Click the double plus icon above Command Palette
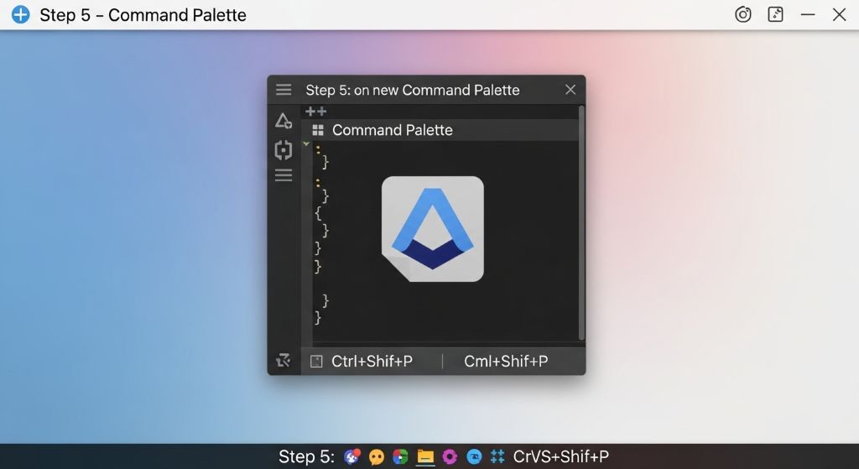The height and width of the screenshot is (469, 859). pyautogui.click(x=316, y=112)
